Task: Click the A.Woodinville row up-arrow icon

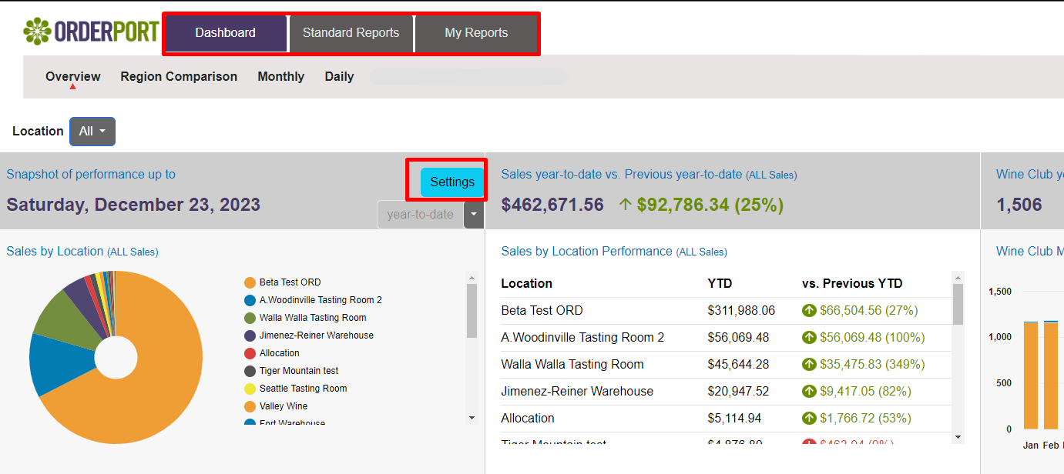Action: [x=809, y=338]
